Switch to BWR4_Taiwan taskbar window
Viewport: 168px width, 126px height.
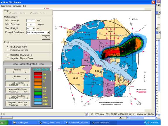[x=50, y=123]
